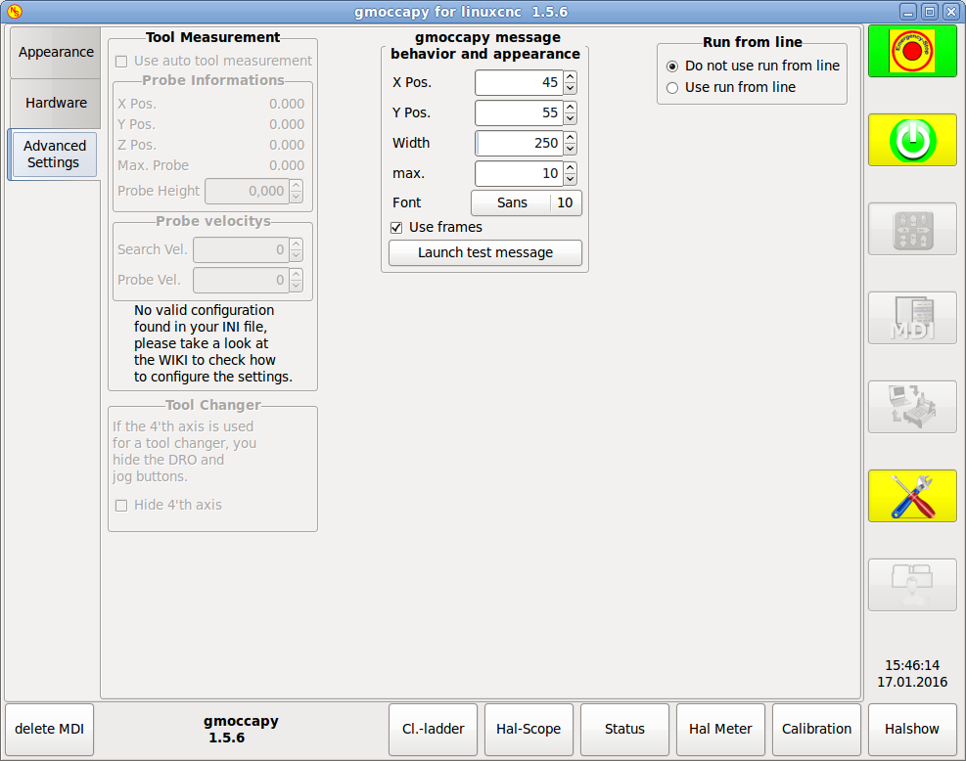The image size is (966, 761).
Task: Increase the X Pos. value with up arrow
Action: tap(570, 77)
